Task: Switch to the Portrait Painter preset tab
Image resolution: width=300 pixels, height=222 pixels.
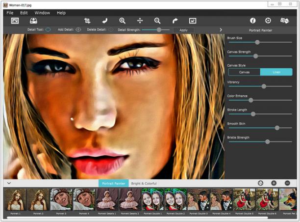Action: tap(114, 184)
